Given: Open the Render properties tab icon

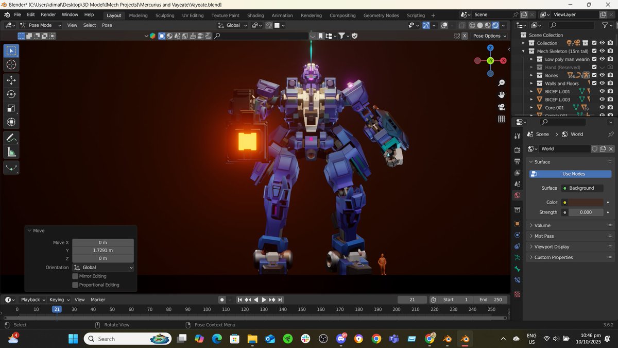Looking at the screenshot, I should click(518, 150).
